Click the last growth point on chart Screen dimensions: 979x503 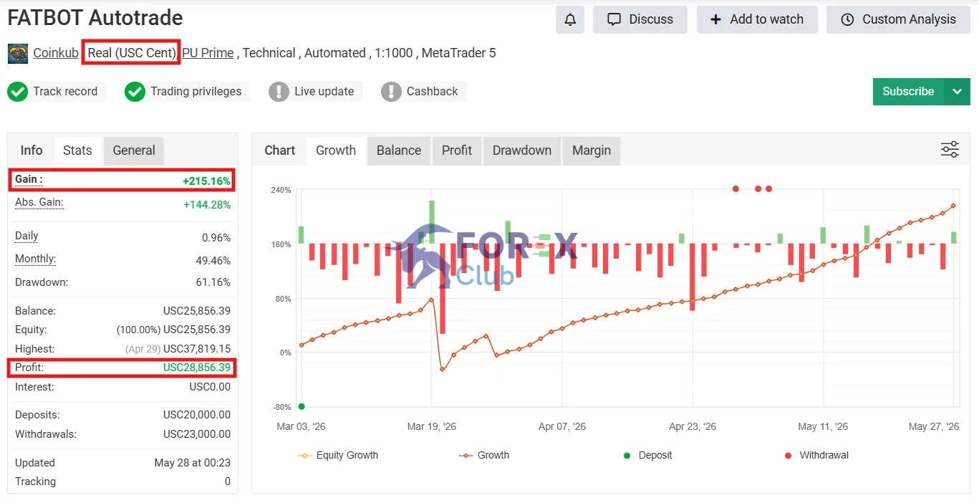[x=953, y=206]
